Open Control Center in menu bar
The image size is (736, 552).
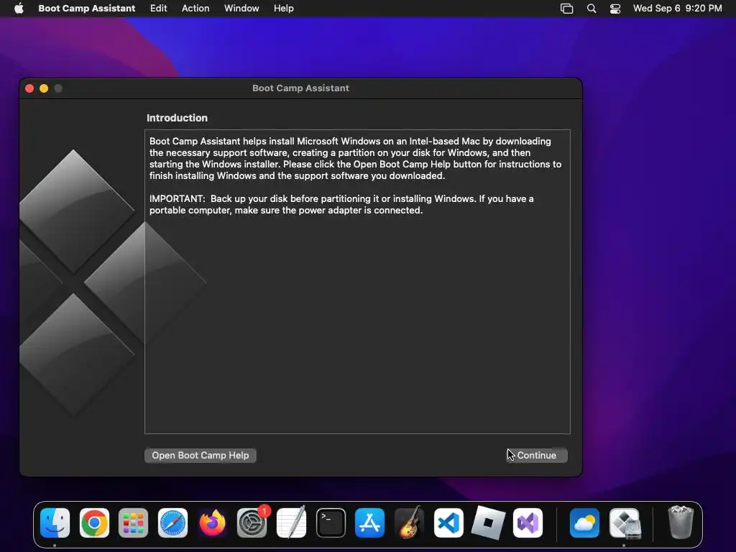[615, 9]
